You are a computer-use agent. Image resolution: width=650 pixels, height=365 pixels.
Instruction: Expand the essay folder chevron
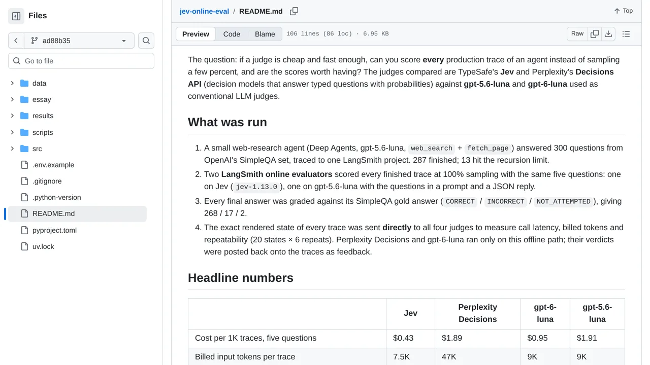point(12,99)
